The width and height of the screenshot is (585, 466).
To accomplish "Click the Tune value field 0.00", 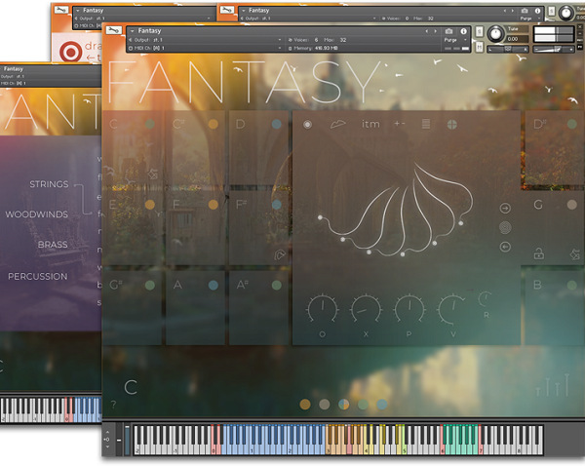I will coord(517,39).
